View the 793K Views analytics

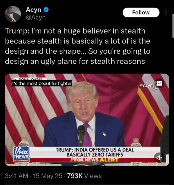(x=84, y=176)
